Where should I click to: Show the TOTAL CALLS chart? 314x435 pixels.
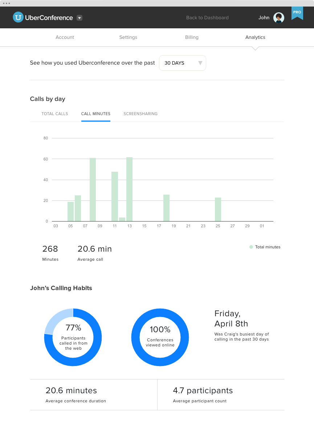click(x=55, y=114)
